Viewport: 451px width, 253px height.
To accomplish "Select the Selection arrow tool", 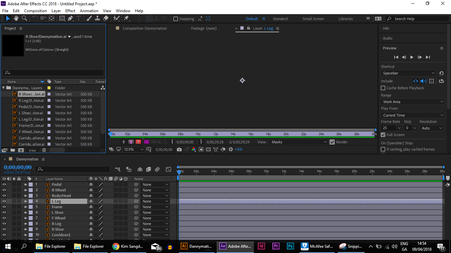I will pos(8,18).
